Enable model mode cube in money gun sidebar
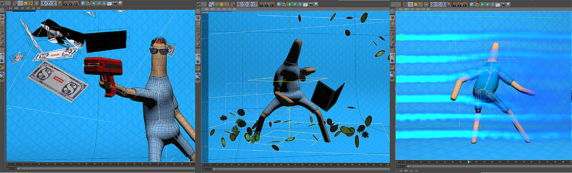Screen dimensions: 572x173 tap(2, 16)
